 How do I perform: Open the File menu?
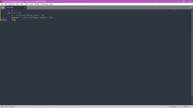pyautogui.click(x=2, y=4)
